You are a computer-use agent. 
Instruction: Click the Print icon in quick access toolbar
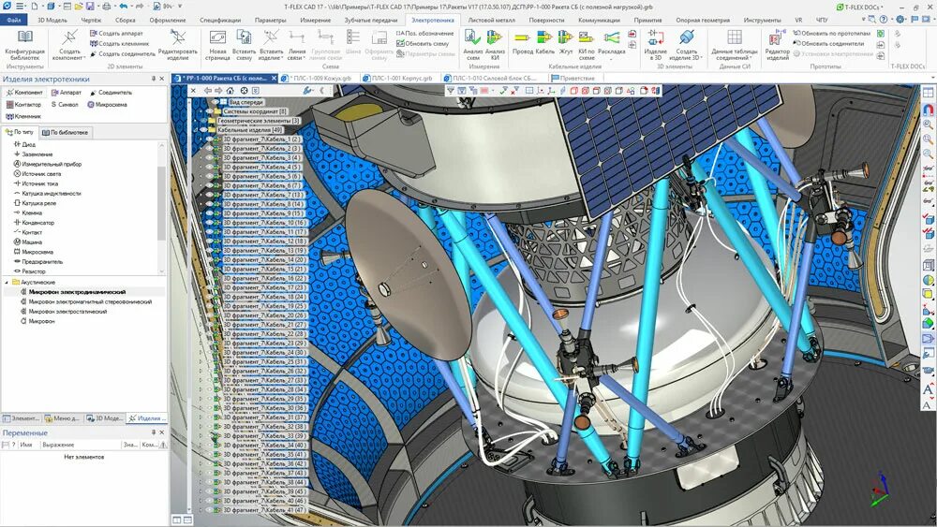(x=107, y=6)
